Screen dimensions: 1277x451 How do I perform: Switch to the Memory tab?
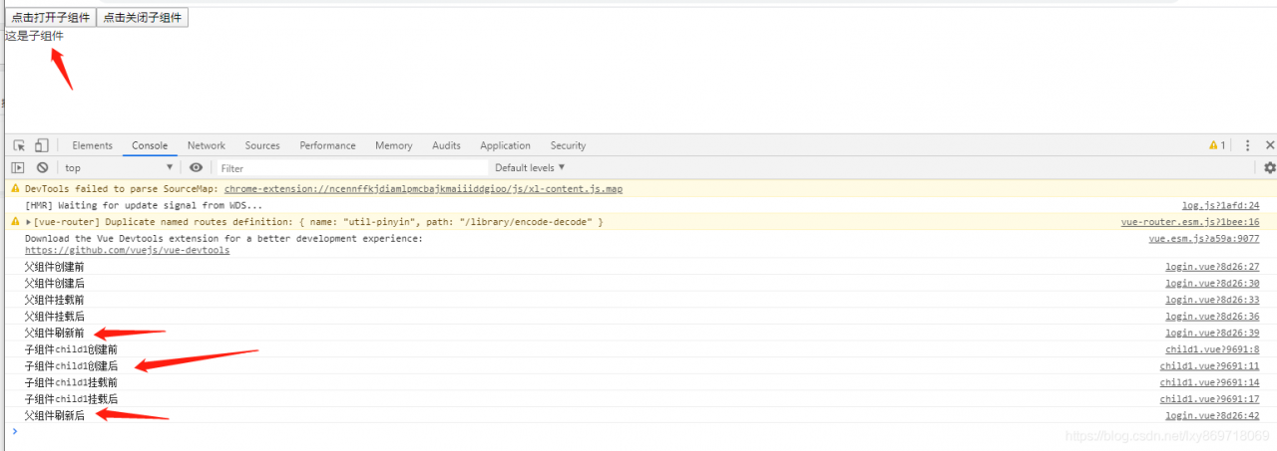(393, 145)
